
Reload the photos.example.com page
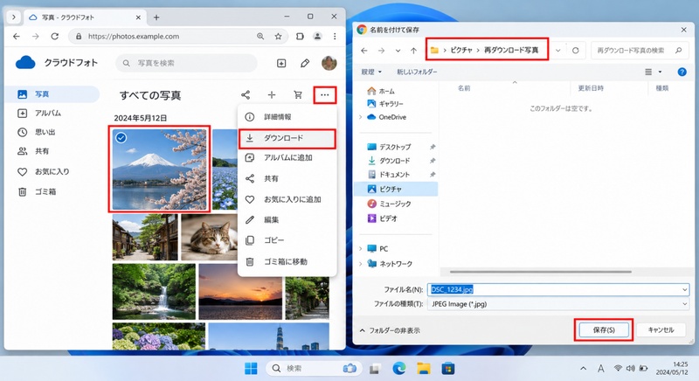54,36
